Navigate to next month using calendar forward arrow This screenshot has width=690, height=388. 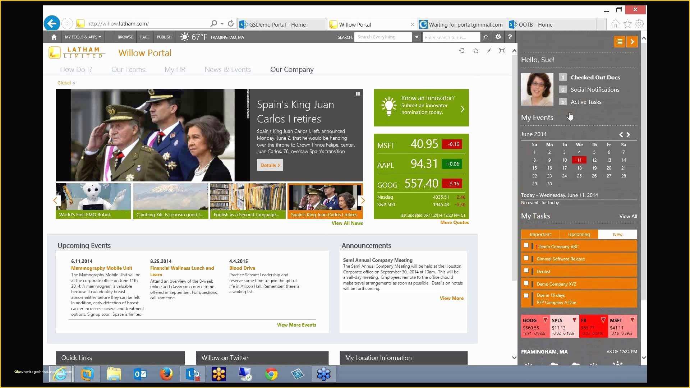pos(629,135)
